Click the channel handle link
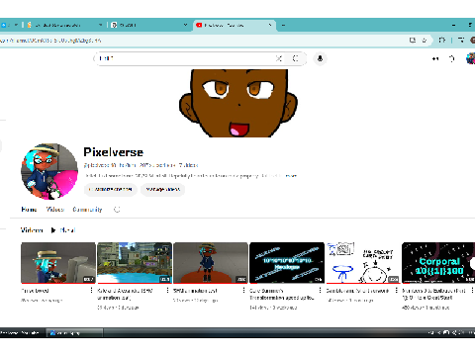 pyautogui.click(x=100, y=165)
